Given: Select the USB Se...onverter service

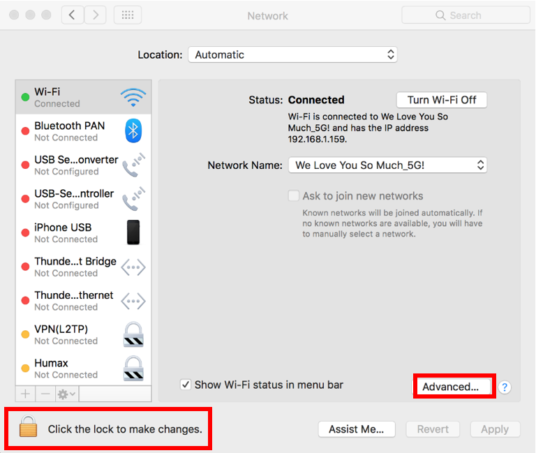Looking at the screenshot, I should (x=84, y=165).
